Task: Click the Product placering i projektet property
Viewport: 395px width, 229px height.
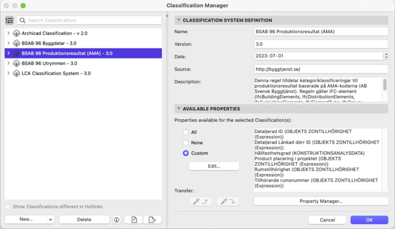Action: (x=298, y=161)
